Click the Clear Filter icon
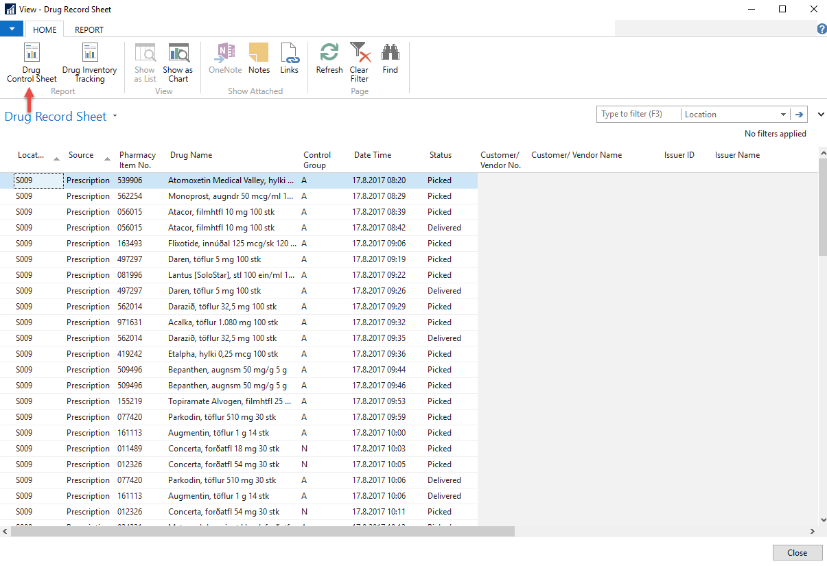 pyautogui.click(x=359, y=62)
